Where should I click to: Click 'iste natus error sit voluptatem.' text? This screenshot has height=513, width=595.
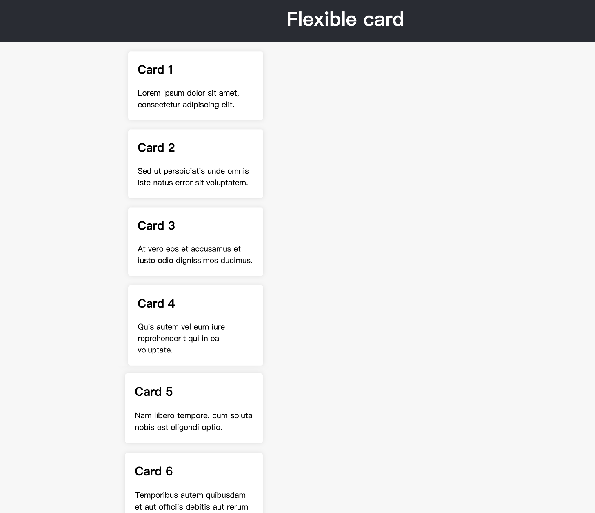tap(193, 183)
